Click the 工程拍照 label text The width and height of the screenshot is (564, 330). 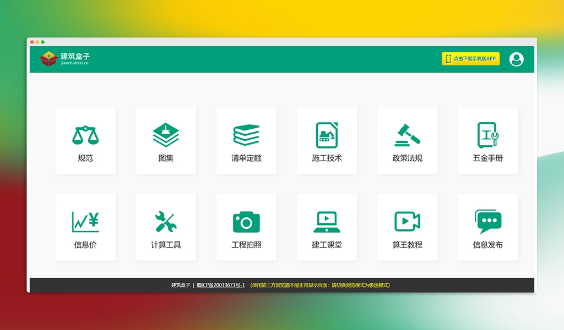coord(246,245)
